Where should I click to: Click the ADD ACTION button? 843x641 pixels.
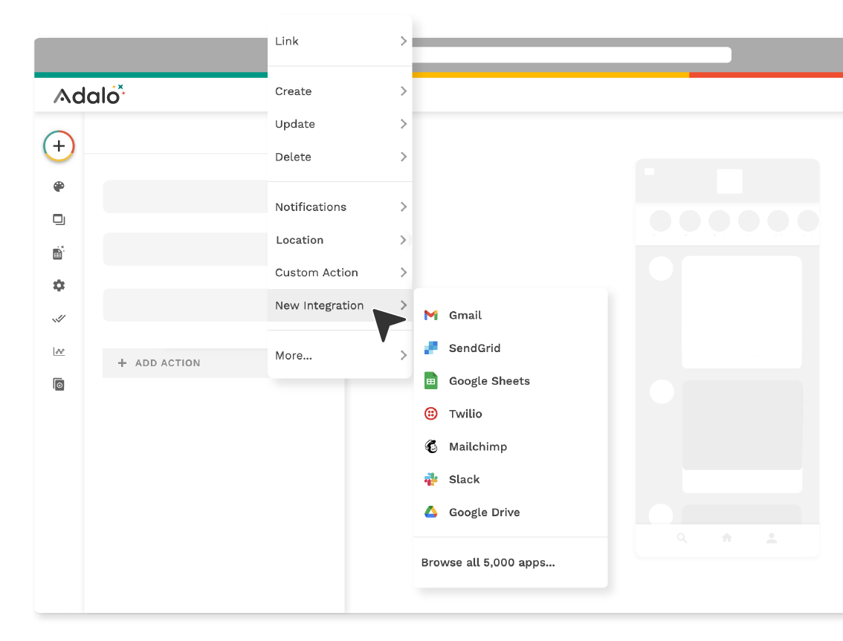[186, 362]
